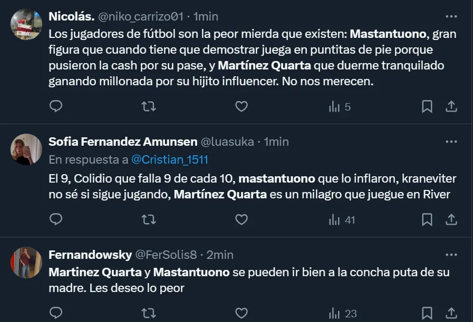Share Sofia Fernandez Amunsen's tweet
The width and height of the screenshot is (473, 322).
[x=451, y=219]
